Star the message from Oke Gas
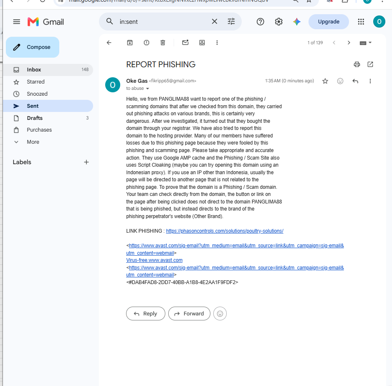Screen dimensions: 392x386 coord(325,81)
